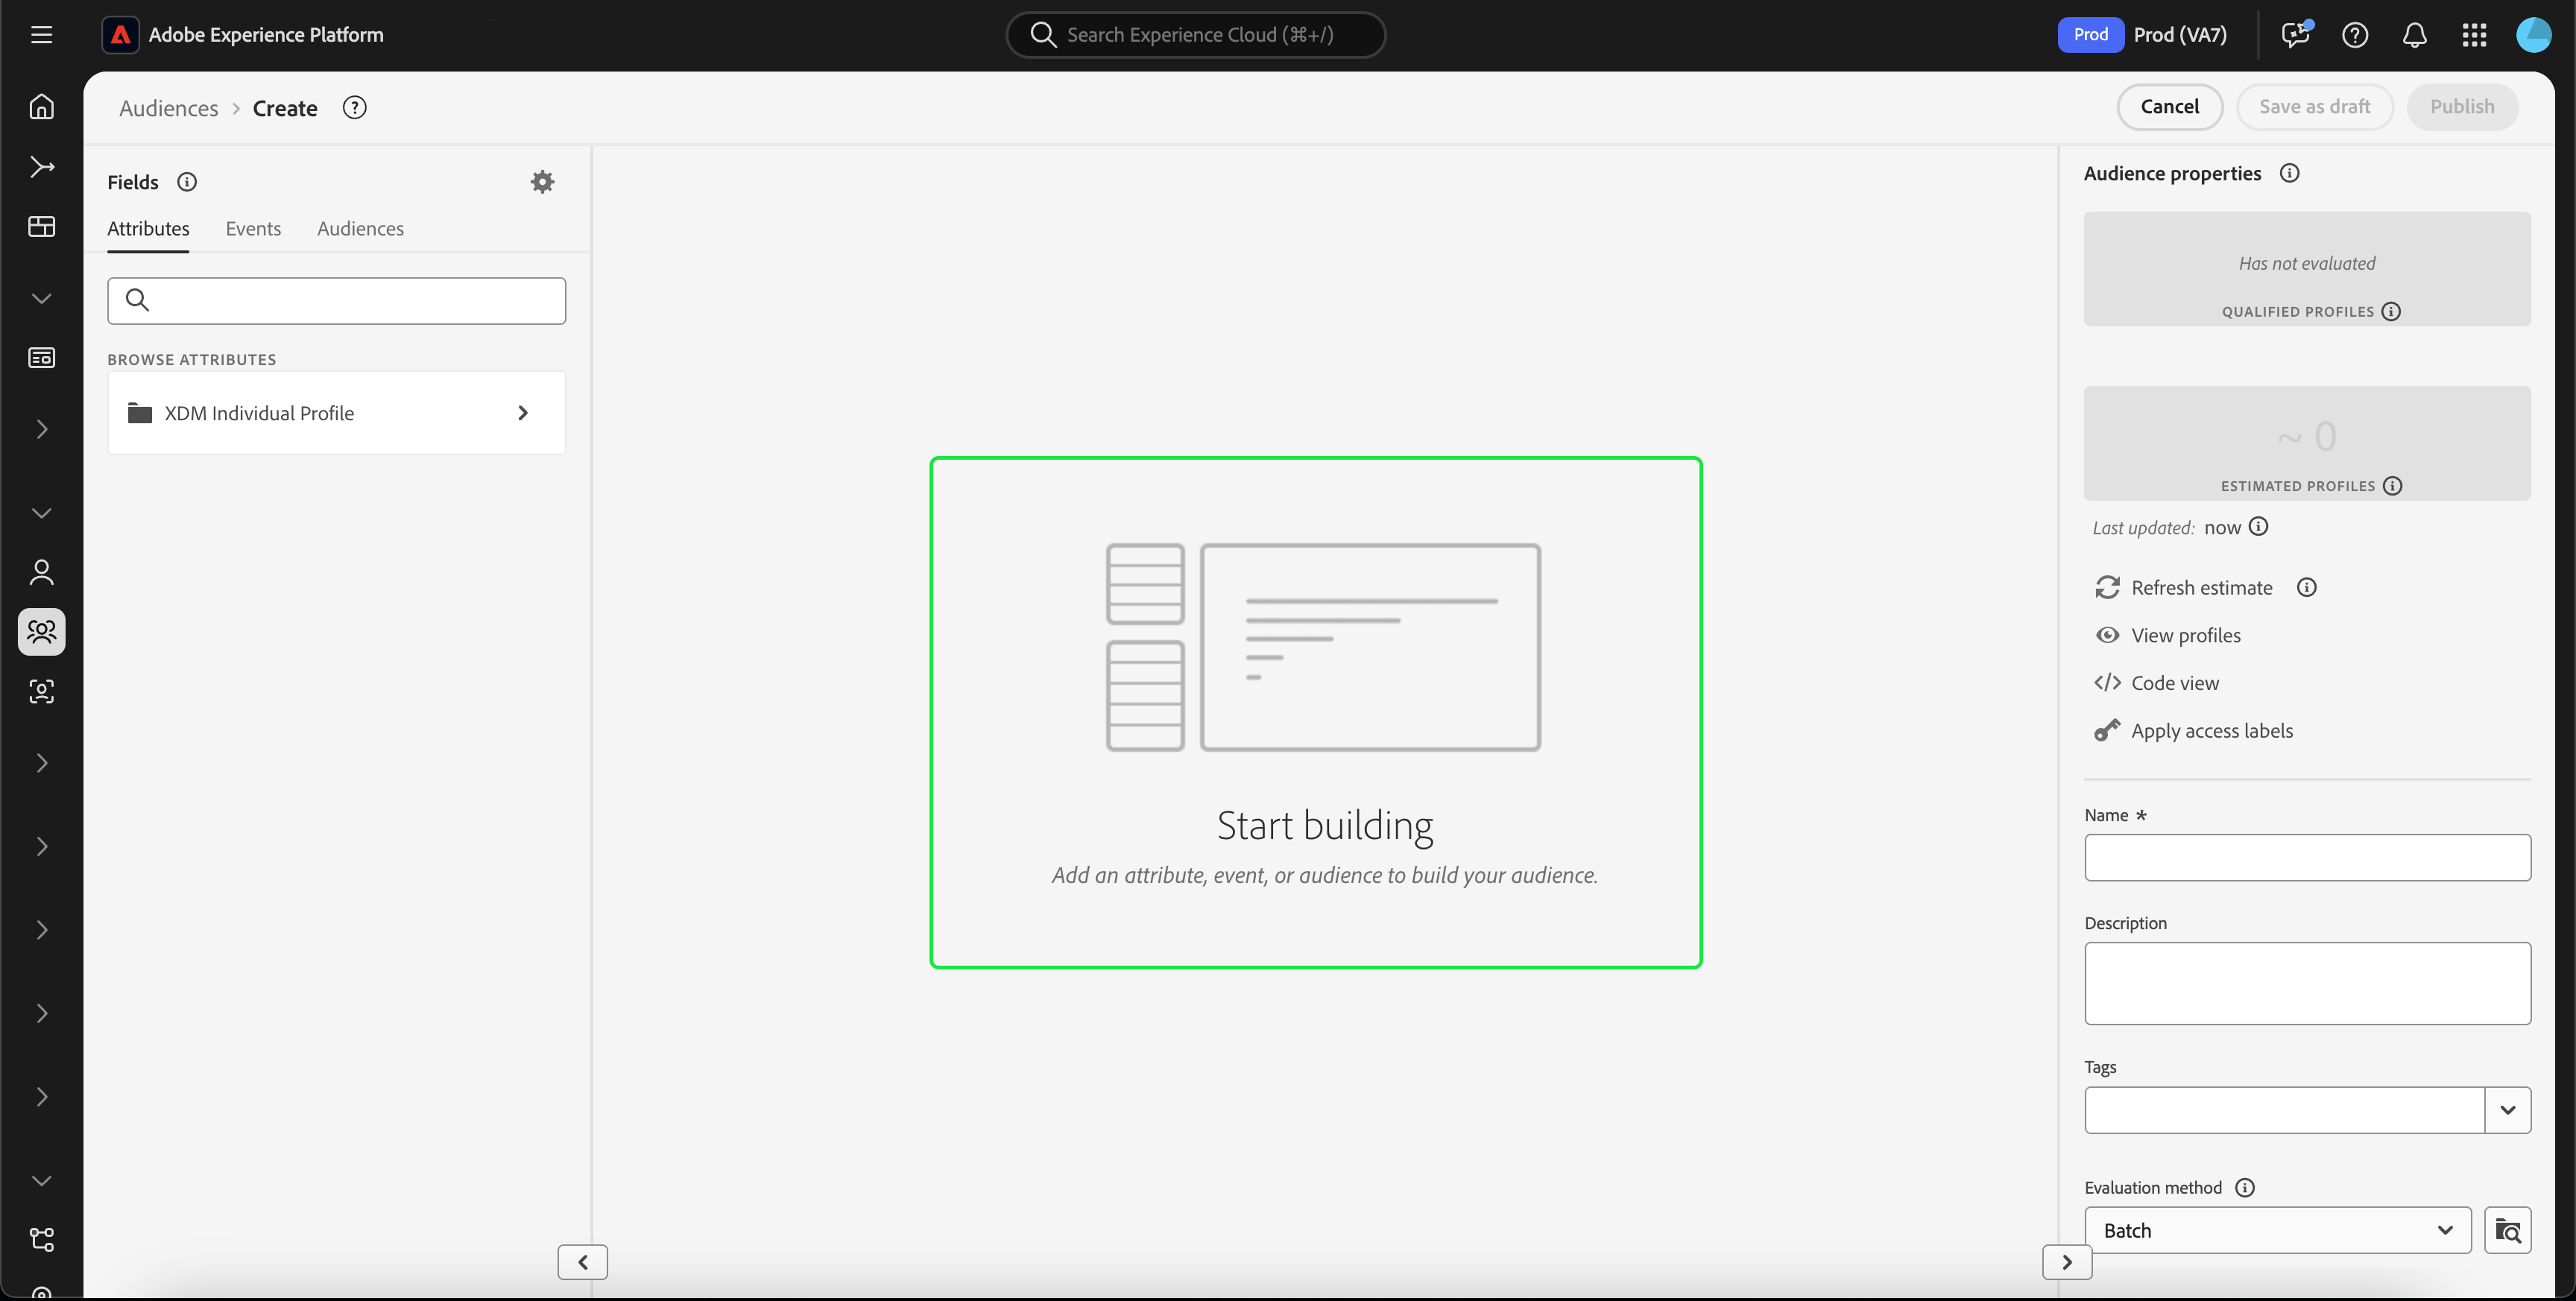Open the Evaluation method Batch dropdown
The width and height of the screenshot is (2576, 1301).
pos(2277,1229)
